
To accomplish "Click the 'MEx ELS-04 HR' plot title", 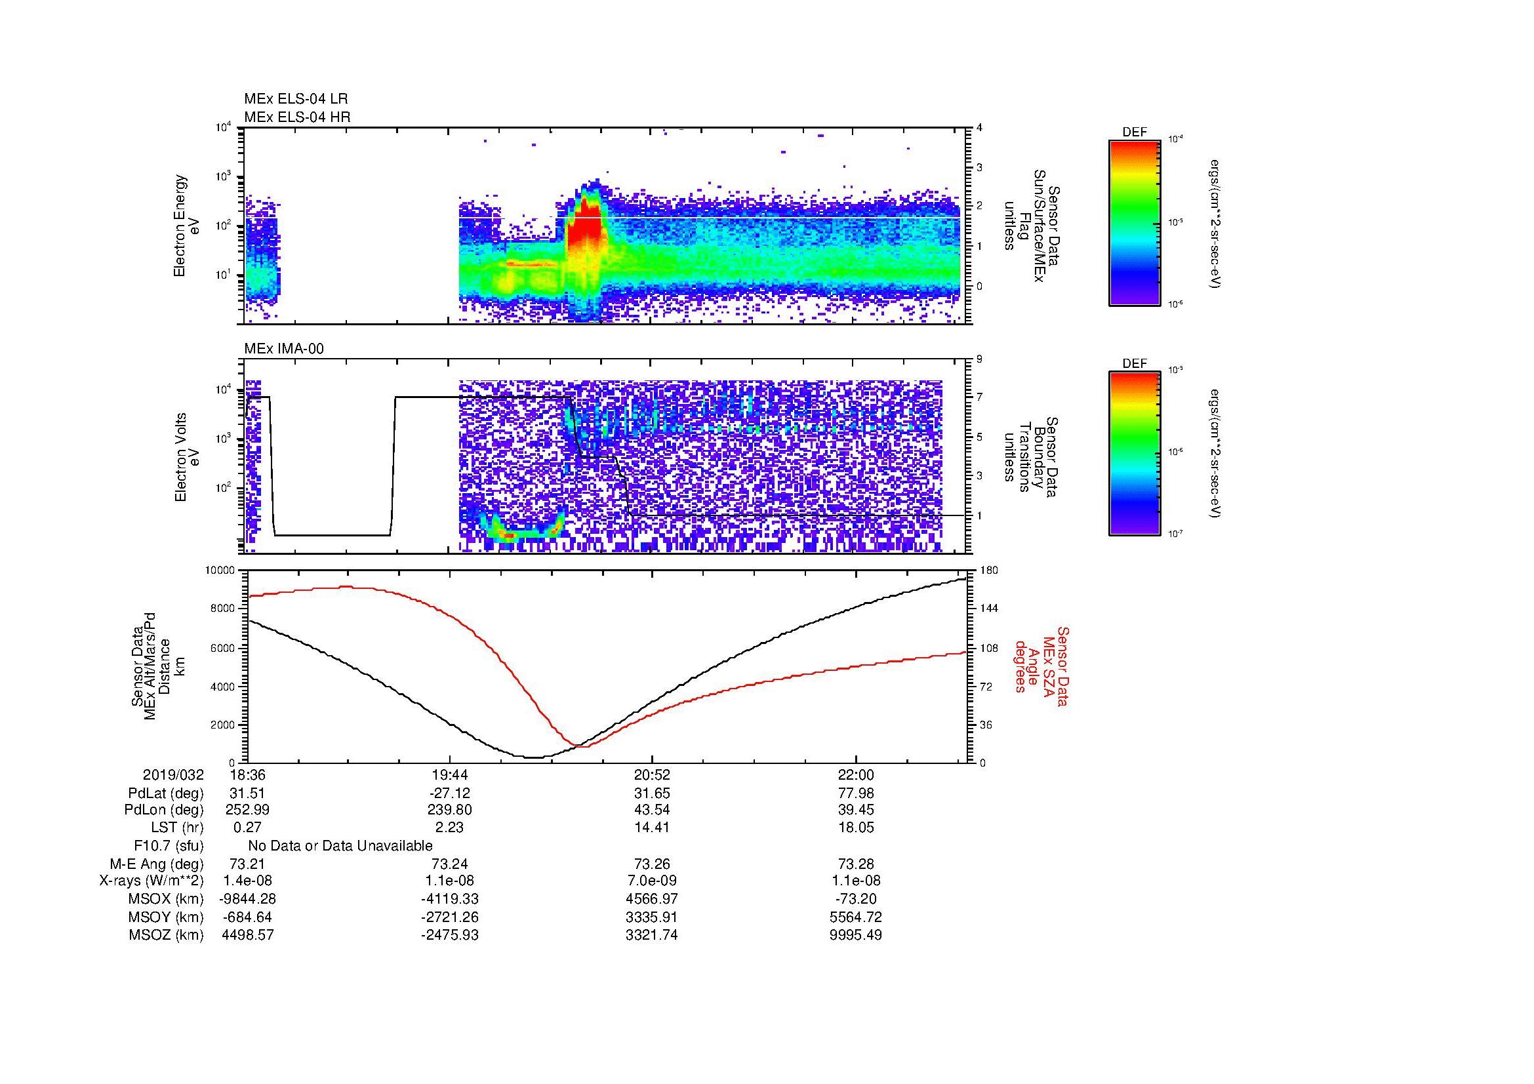I will click(297, 117).
